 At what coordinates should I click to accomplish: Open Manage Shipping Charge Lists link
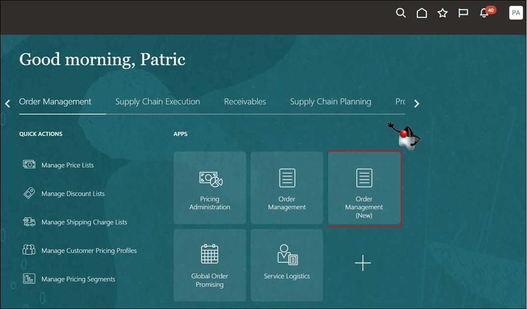pyautogui.click(x=85, y=222)
